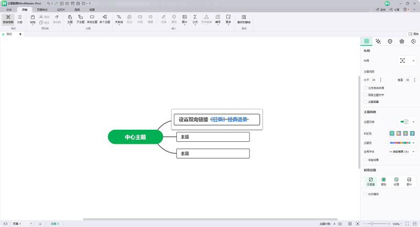
Task: Enable 分支自由布局 checkbox
Action: (365, 88)
